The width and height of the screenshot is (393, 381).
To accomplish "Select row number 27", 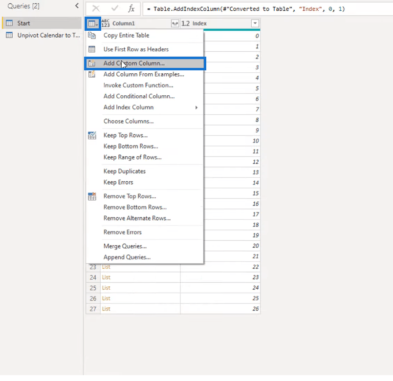I will pyautogui.click(x=93, y=309).
